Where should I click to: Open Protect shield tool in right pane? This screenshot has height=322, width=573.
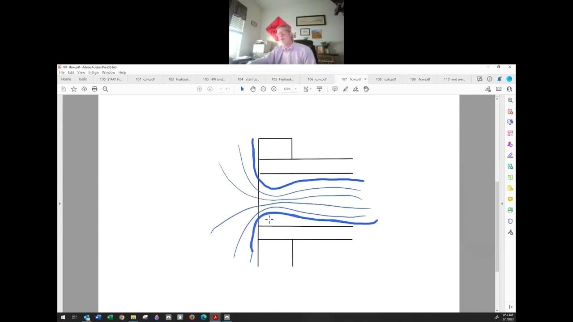tap(510, 221)
